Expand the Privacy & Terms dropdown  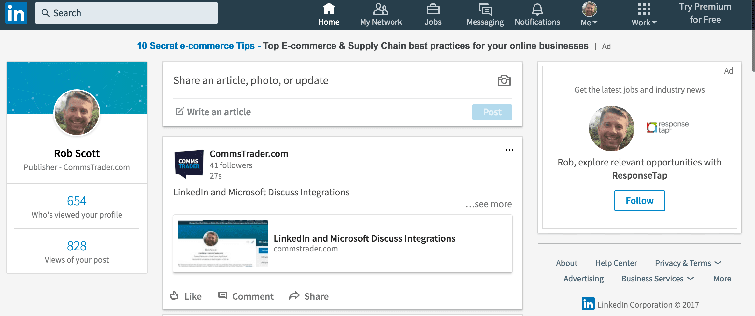tap(688, 263)
